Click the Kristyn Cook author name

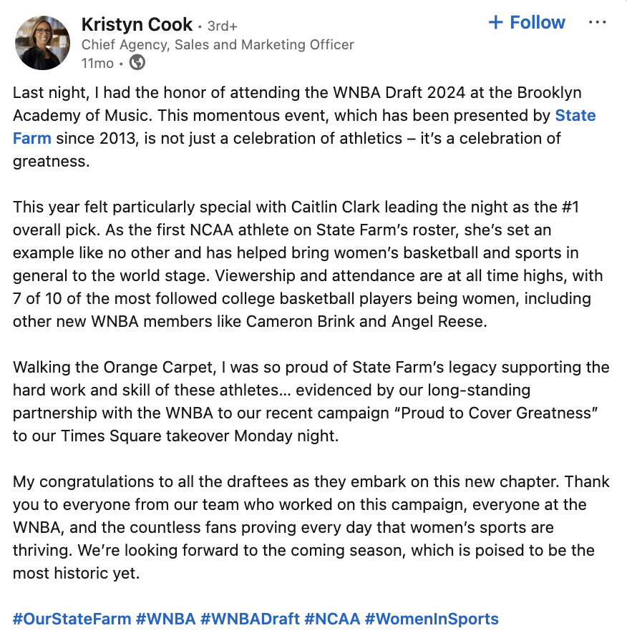(x=137, y=24)
